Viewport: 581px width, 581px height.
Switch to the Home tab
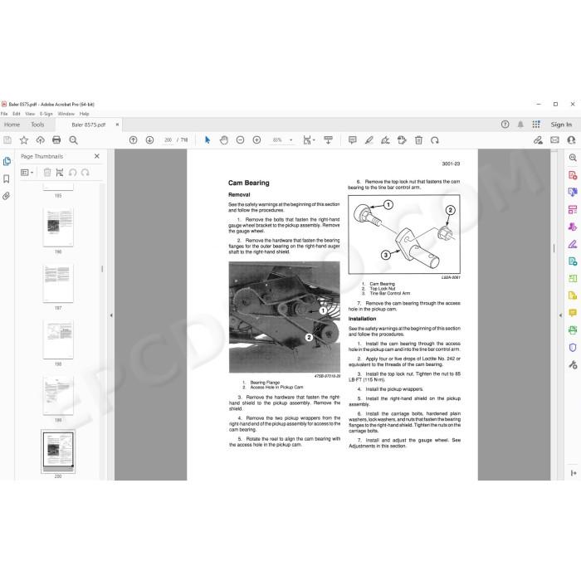[12, 124]
